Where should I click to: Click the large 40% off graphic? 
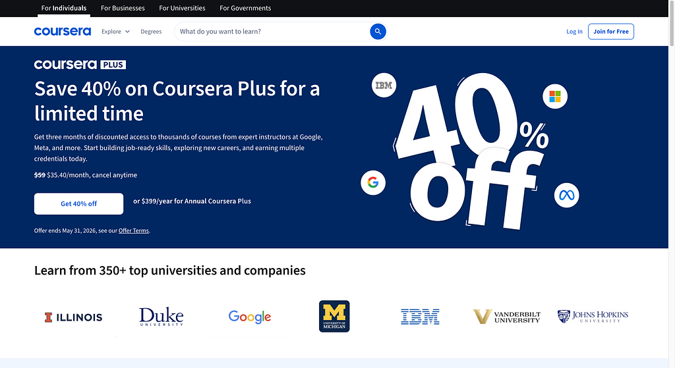pyautogui.click(x=470, y=151)
